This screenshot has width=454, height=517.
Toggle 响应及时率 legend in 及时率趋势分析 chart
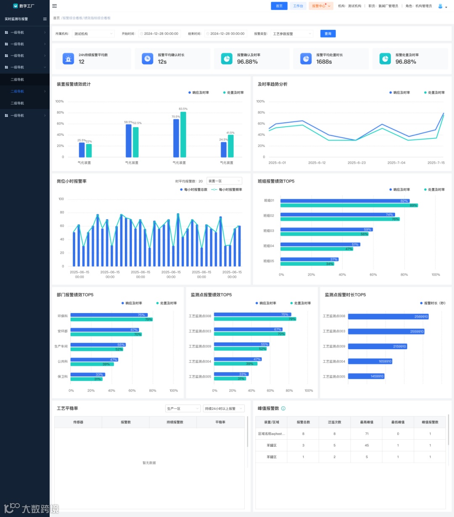(400, 93)
